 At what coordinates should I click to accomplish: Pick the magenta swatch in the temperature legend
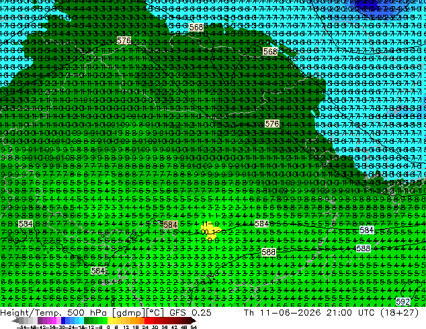tap(54, 320)
